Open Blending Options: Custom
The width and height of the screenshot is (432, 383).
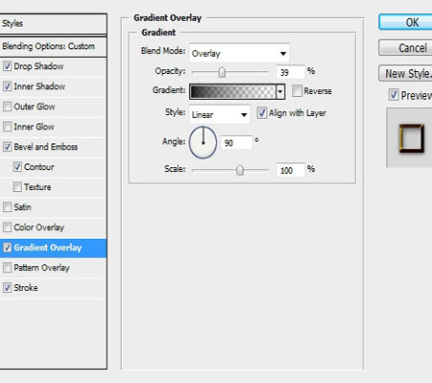[x=53, y=46]
